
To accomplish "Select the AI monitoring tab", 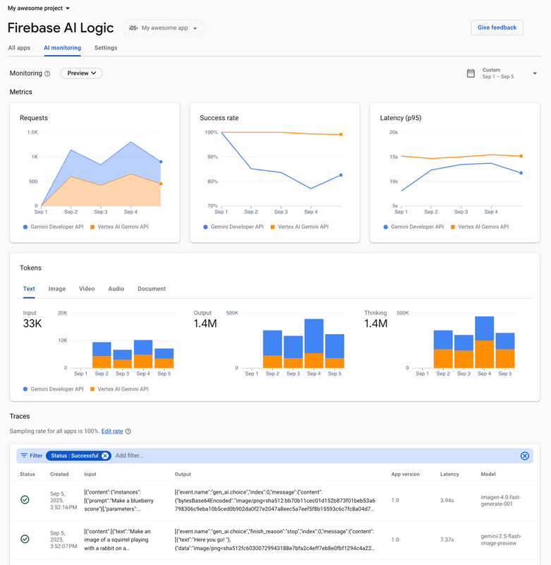I will click(62, 47).
